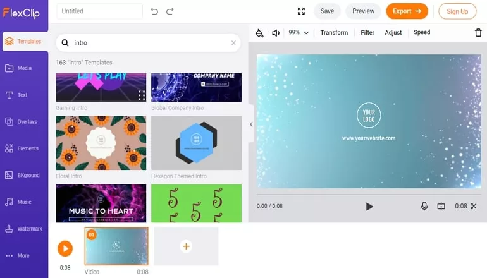
Task: Select the Gaming Intro template thumbnail
Action: coord(101,87)
